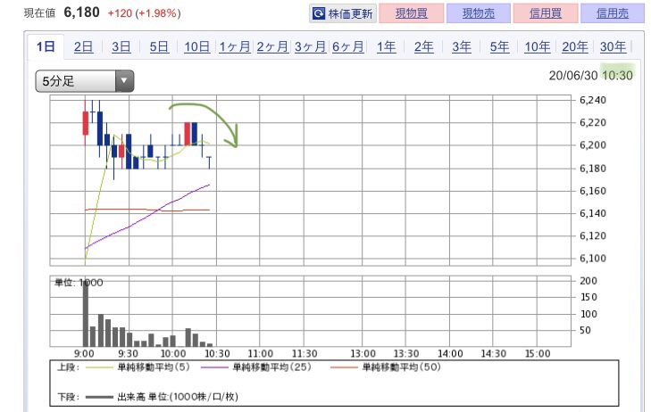
Task: Click the 信用売 button
Action: [613, 13]
